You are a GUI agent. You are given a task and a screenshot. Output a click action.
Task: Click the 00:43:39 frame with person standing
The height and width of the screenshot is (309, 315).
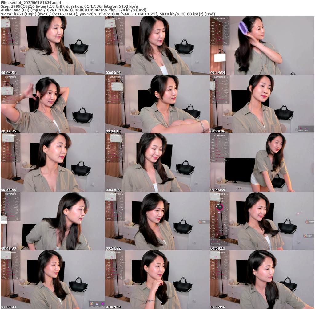pyautogui.click(x=262, y=163)
